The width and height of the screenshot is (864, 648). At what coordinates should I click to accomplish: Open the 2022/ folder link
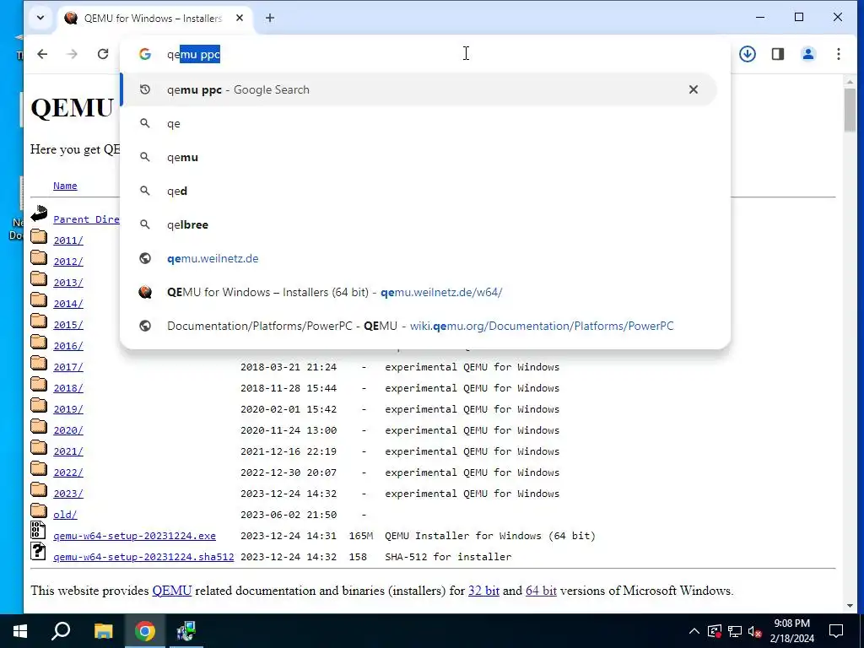click(68, 472)
